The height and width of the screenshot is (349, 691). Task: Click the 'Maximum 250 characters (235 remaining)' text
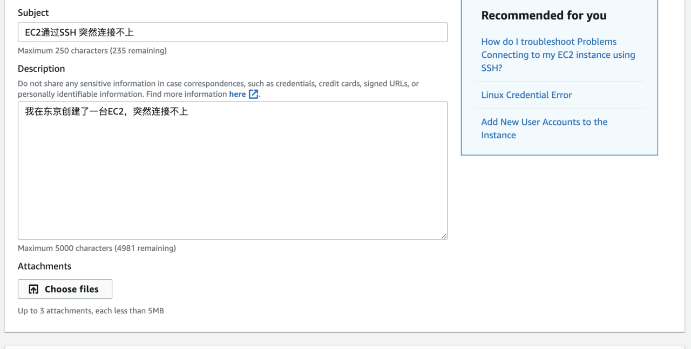pyautogui.click(x=92, y=51)
